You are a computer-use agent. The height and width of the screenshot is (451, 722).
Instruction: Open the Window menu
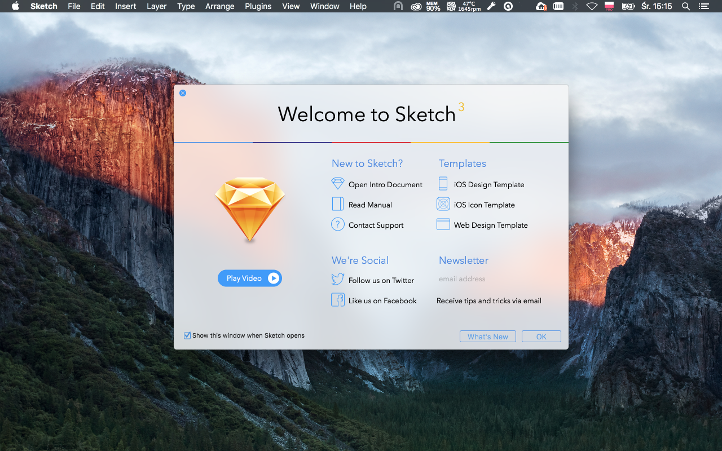[325, 6]
